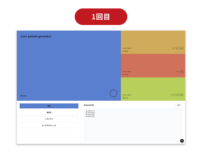Click the Tailwind CSS code output box

click(133, 125)
